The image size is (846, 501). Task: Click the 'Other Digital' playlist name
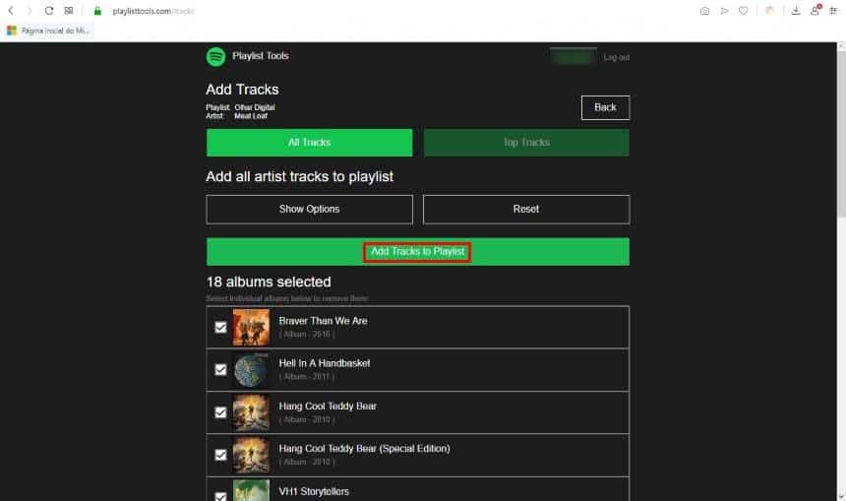(x=255, y=107)
